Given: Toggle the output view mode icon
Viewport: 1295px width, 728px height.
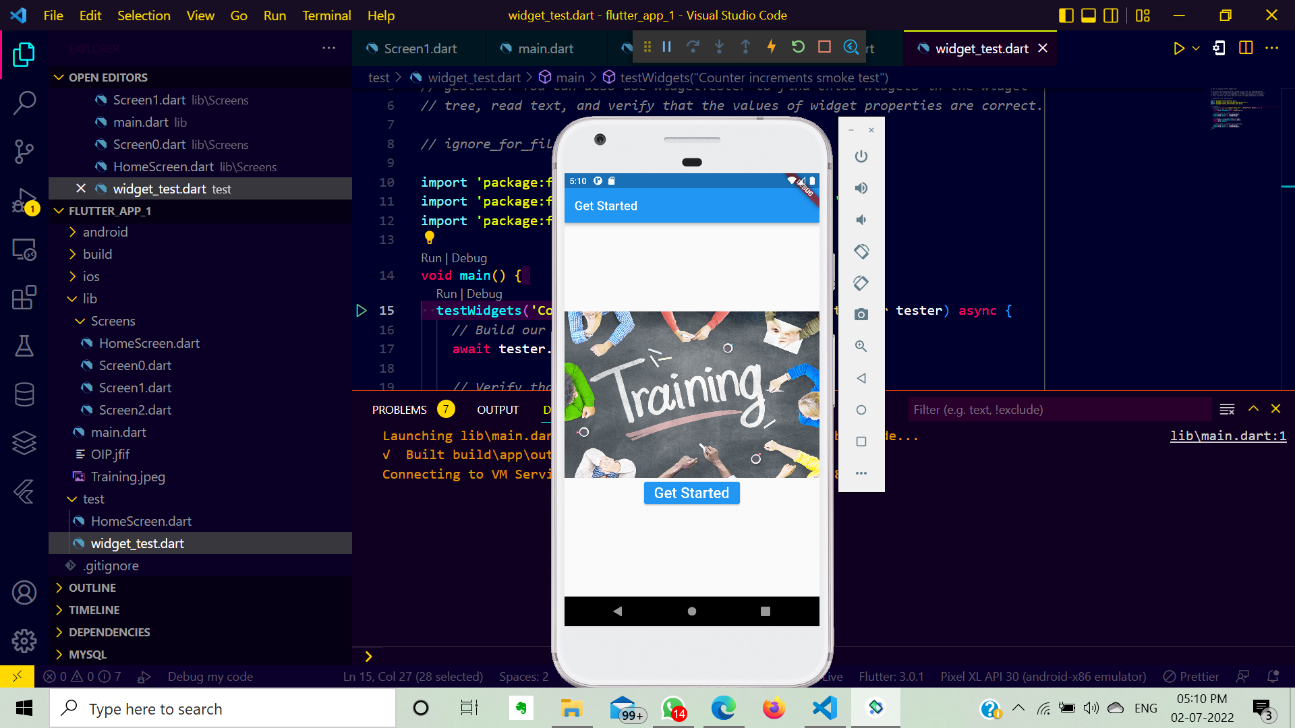Looking at the screenshot, I should pos(1227,409).
